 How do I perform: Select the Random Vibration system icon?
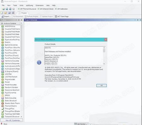coord(3,87)
